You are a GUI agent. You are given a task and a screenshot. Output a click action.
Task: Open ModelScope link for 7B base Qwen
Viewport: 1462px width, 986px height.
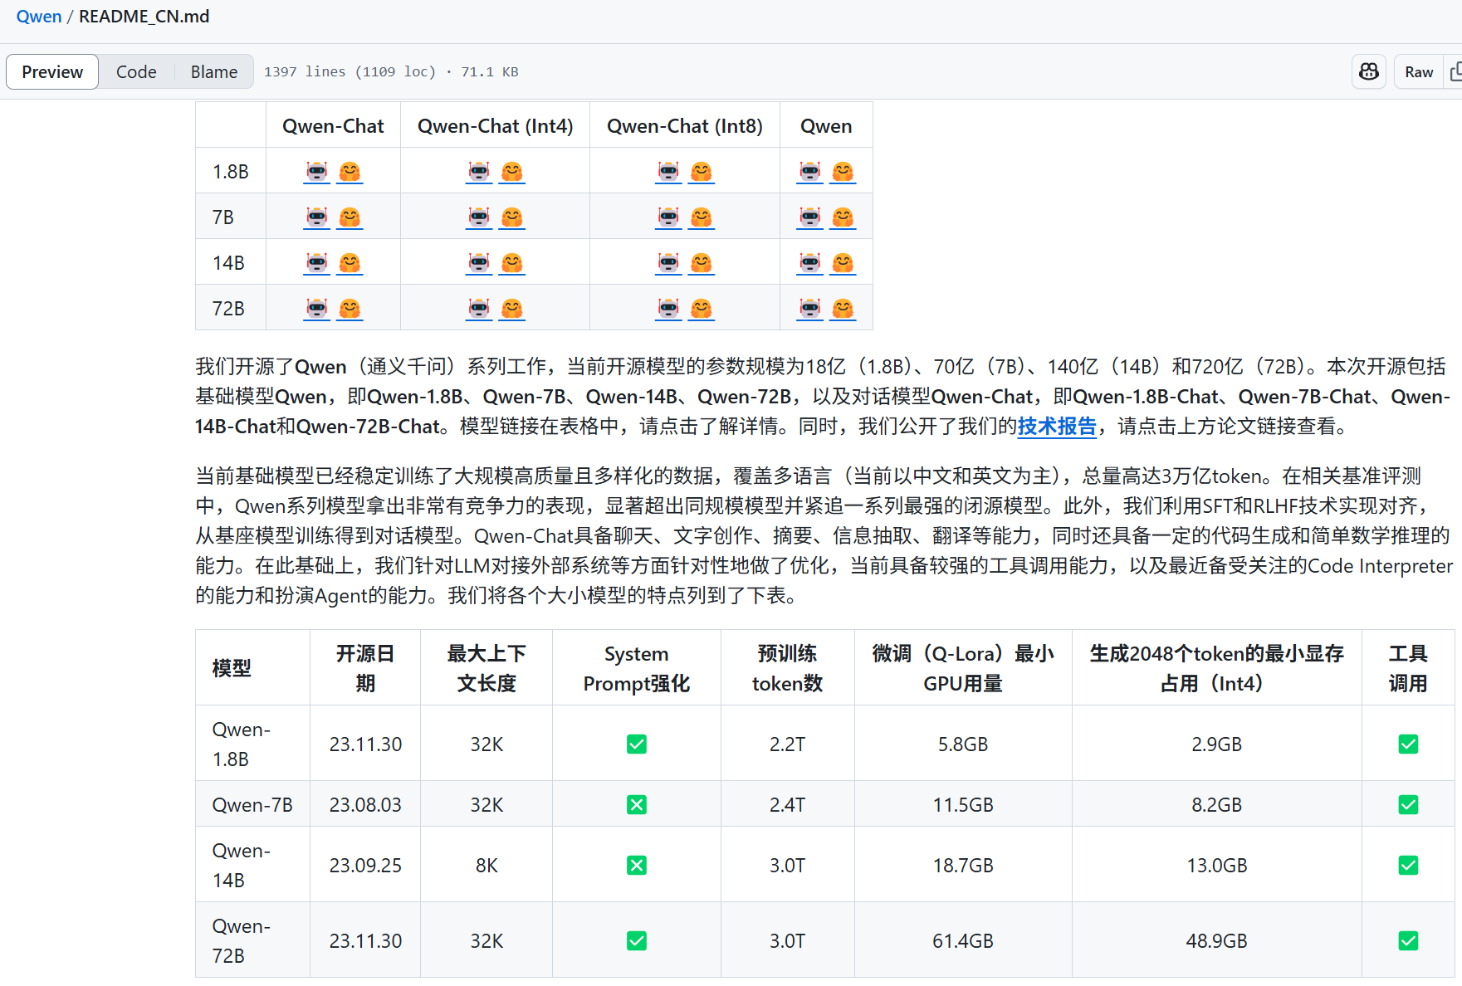[x=809, y=217]
